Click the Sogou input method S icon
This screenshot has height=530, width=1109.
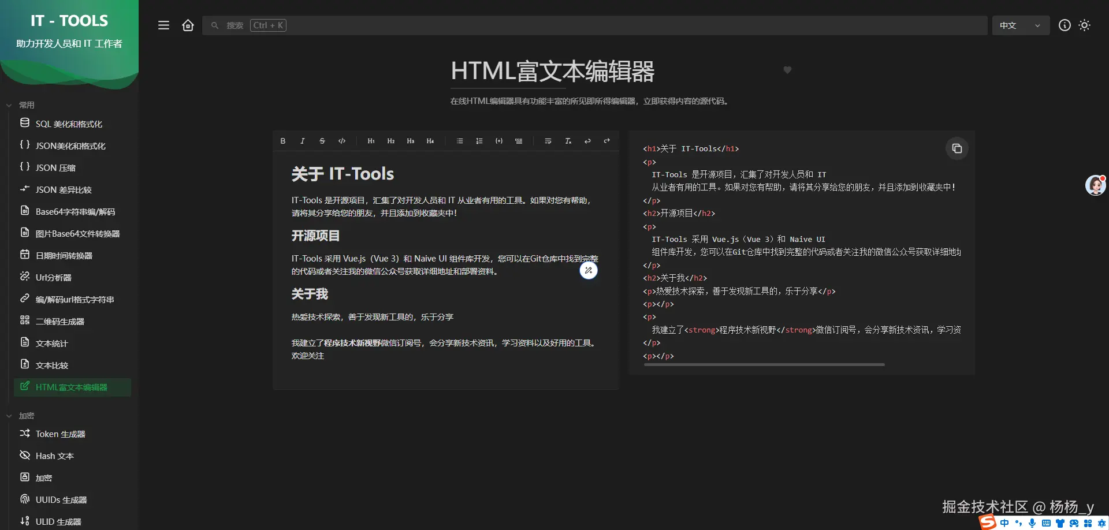tap(988, 522)
